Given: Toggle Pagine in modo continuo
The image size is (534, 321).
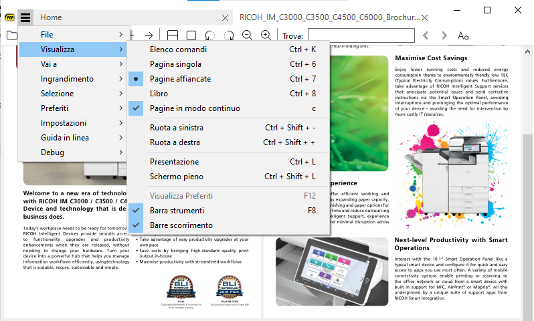Looking at the screenshot, I should (x=228, y=108).
